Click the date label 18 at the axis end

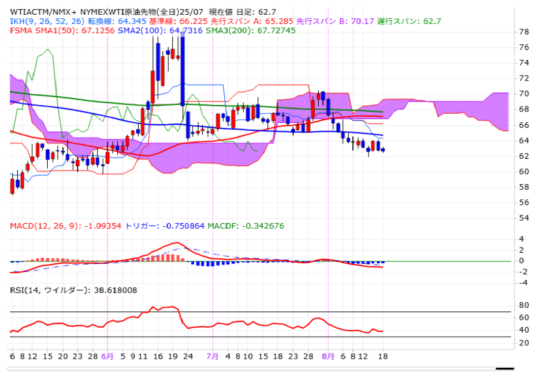point(383,357)
